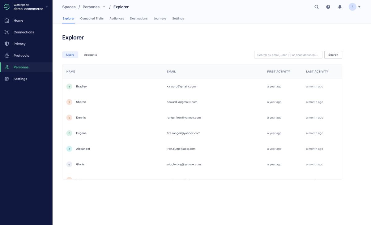Viewport: 371px width, 225px height.
Task: Click the search magnifier icon in header
Action: (316, 7)
